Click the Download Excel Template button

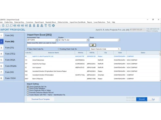tap(41, 99)
